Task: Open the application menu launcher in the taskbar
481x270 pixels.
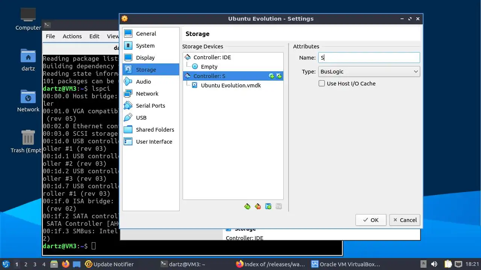Action: 6,264
